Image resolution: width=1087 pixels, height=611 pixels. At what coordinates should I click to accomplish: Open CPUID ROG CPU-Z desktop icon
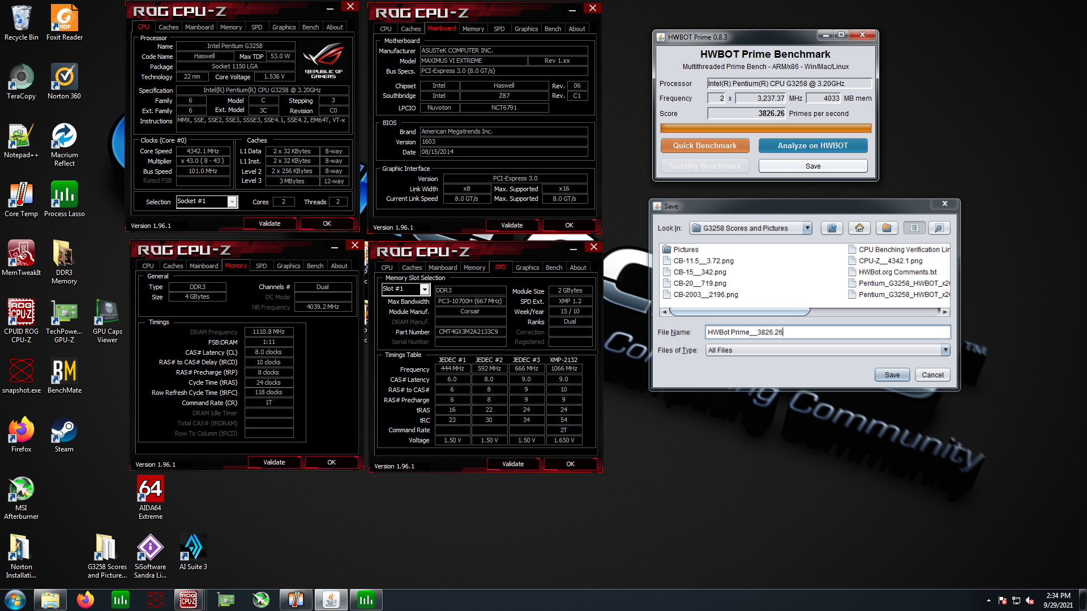click(22, 321)
